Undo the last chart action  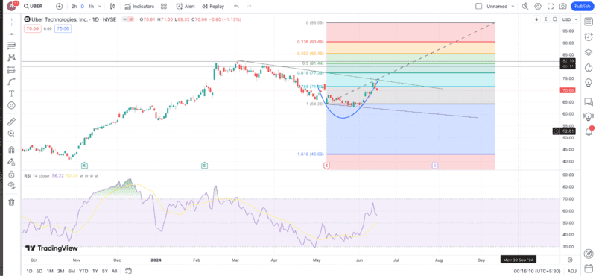click(236, 7)
